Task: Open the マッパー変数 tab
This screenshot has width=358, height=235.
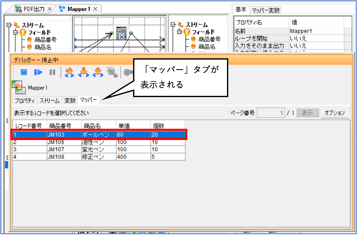Action: [265, 10]
